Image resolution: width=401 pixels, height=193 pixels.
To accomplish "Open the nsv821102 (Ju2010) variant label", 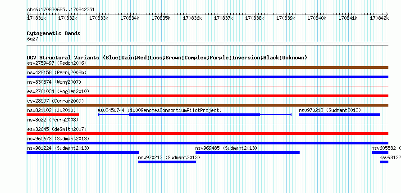I will pyautogui.click(x=51, y=110).
